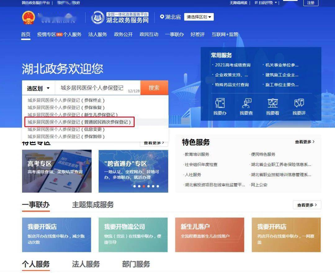Open the "跨省通办"专区 banner thumbnail
Screen dimensions: 335x273
(x=133, y=171)
